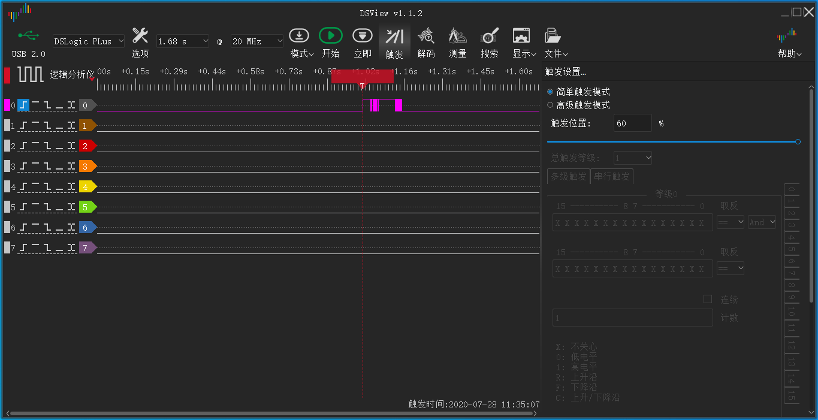Expand the sample duration 1.68 s dropdown
This screenshot has width=818, height=420.
pyautogui.click(x=182, y=41)
